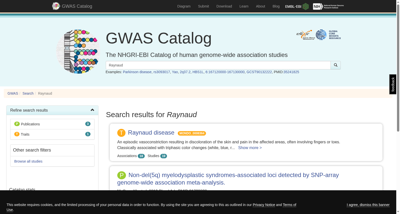Click the Search breadcrumb link
Screen dimensions: 400x214
[x=28, y=93]
